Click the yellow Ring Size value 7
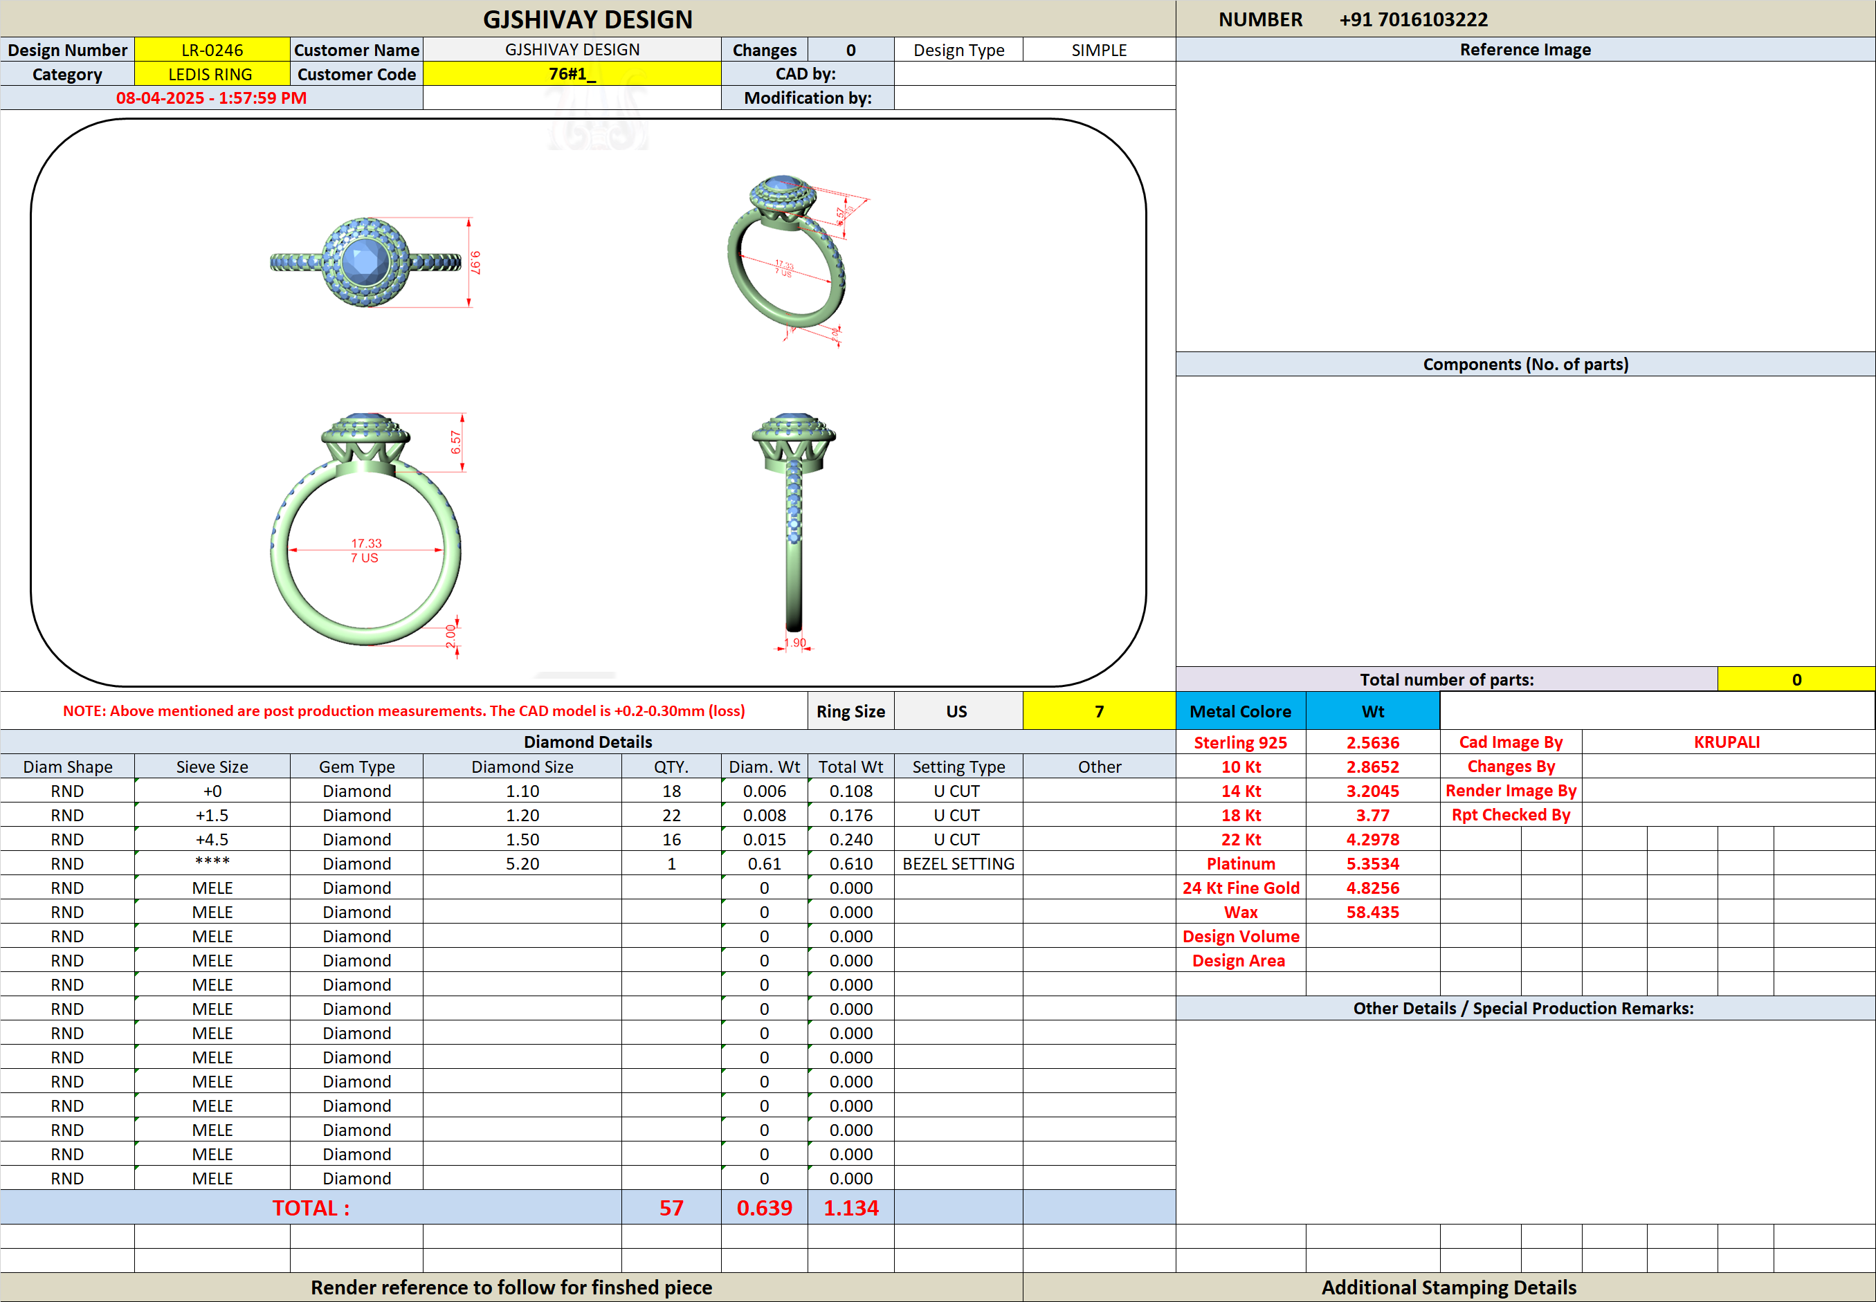 tap(1099, 711)
